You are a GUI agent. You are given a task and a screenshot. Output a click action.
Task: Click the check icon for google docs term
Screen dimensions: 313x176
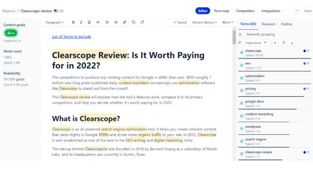click(242, 103)
